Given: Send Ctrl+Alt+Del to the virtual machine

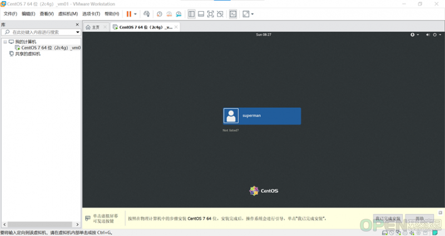Looking at the screenshot, I should point(146,14).
